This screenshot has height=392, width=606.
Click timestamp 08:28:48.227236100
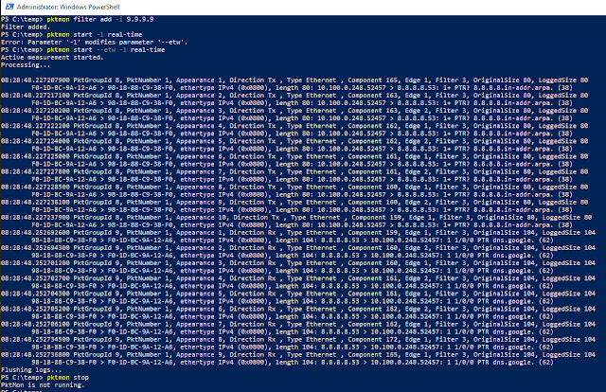[x=35, y=203]
